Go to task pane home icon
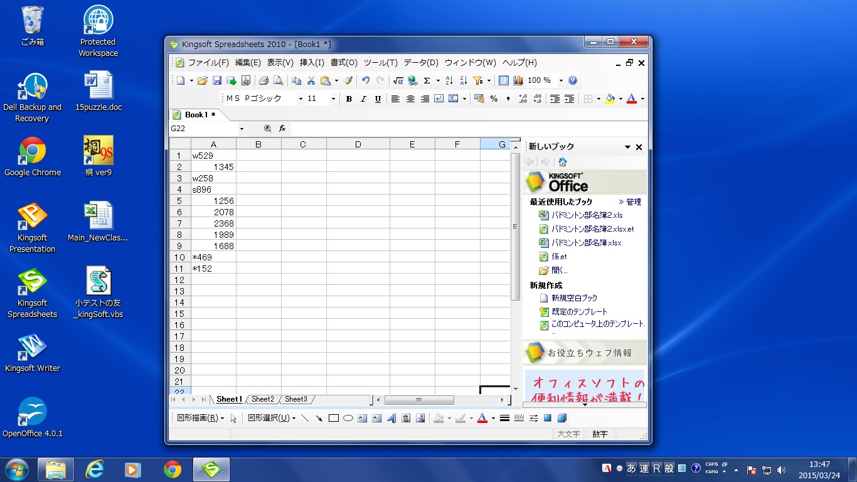 pyautogui.click(x=563, y=162)
